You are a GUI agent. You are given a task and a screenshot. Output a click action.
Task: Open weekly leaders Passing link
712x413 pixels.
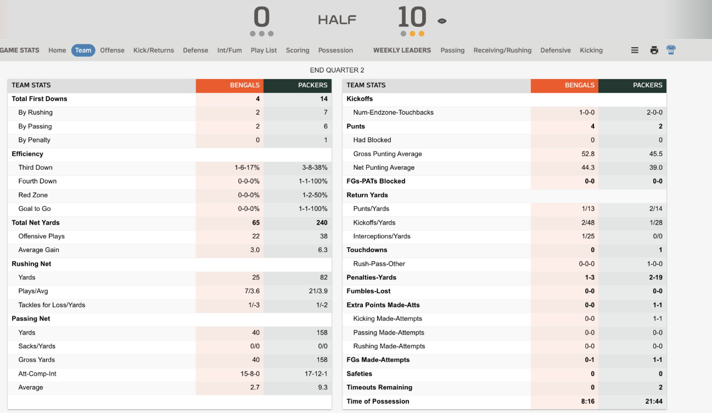click(x=452, y=50)
